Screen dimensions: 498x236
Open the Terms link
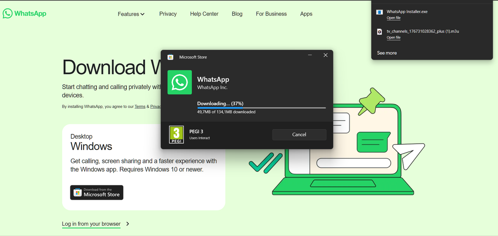pos(140,106)
